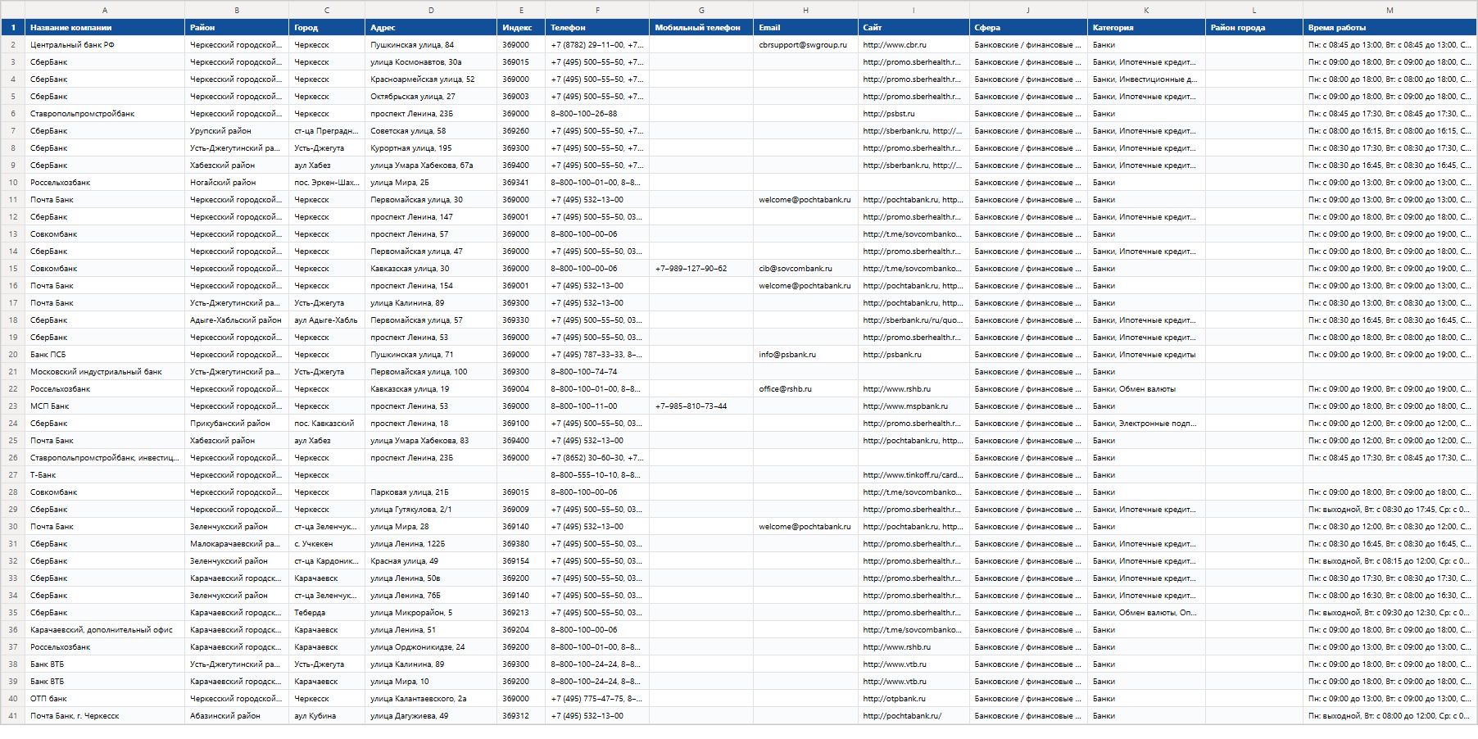This screenshot has width=1478, height=739.
Task: Select postal index cell 369341
Action: coord(521,183)
